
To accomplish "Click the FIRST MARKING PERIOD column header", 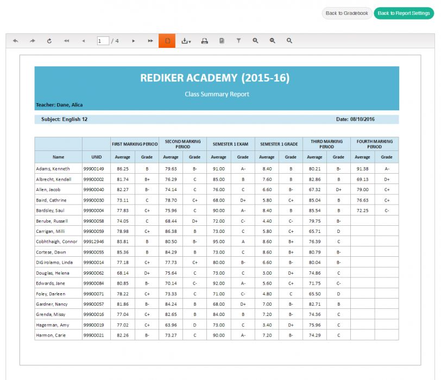I will tap(135, 144).
